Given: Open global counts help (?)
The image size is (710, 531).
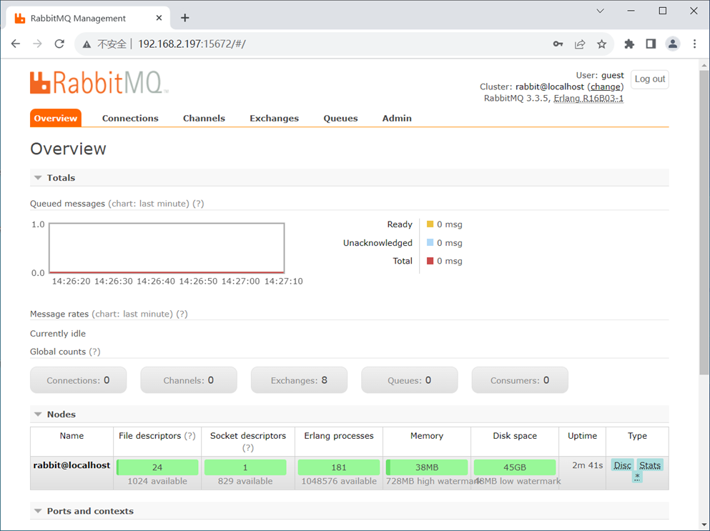Looking at the screenshot, I should [94, 352].
